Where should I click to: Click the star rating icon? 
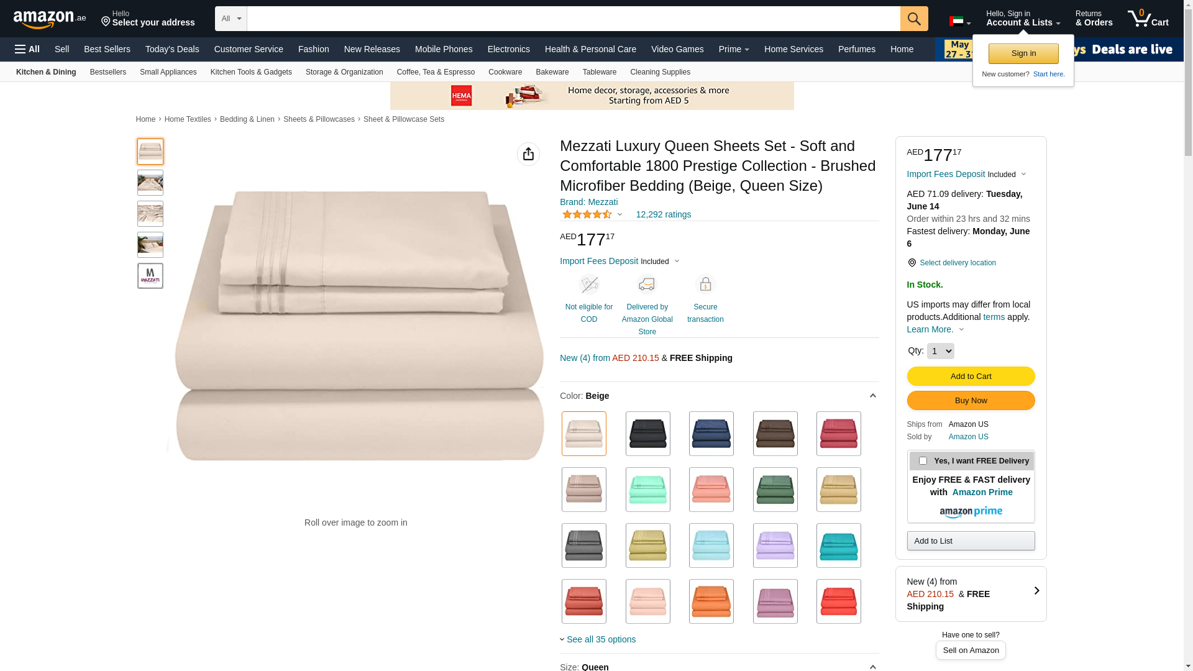587,214
